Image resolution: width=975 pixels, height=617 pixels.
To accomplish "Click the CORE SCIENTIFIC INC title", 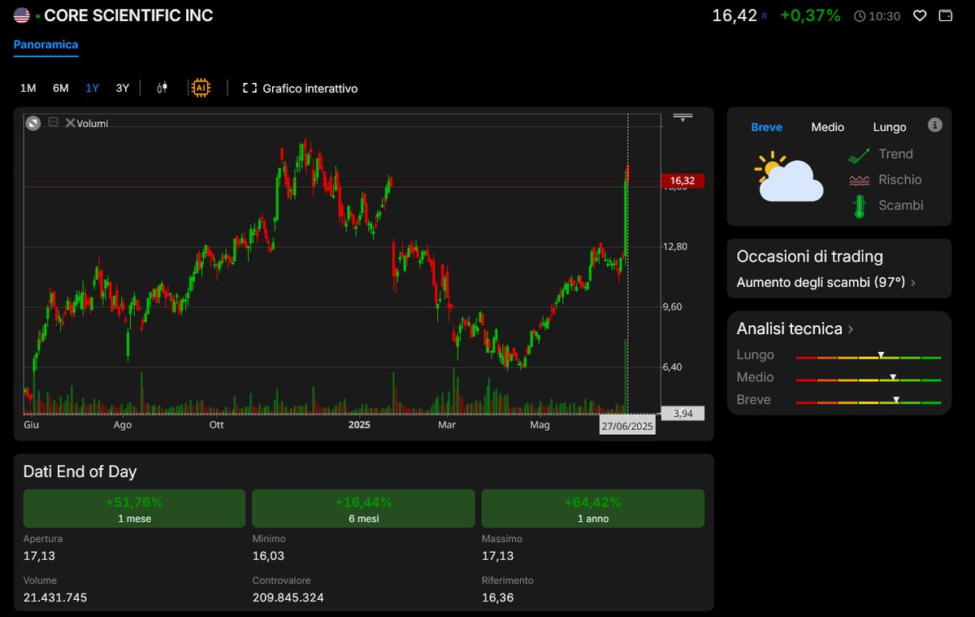I will (x=128, y=15).
